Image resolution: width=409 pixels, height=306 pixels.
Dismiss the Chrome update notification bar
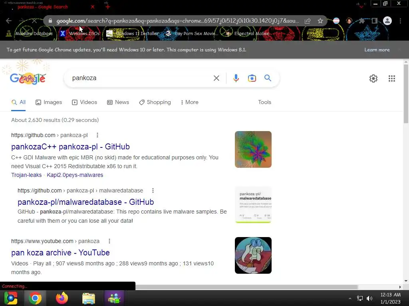399,49
